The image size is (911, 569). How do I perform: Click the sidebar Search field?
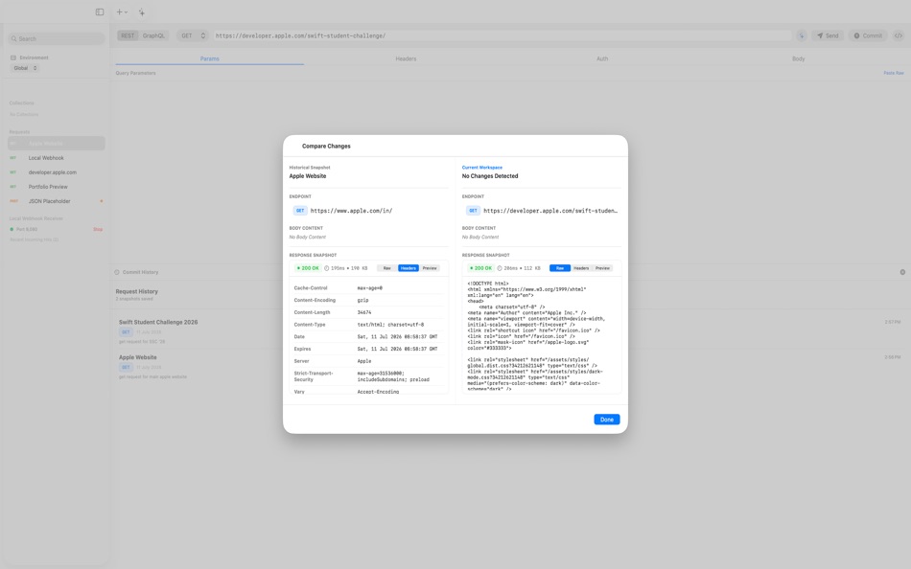coord(57,39)
